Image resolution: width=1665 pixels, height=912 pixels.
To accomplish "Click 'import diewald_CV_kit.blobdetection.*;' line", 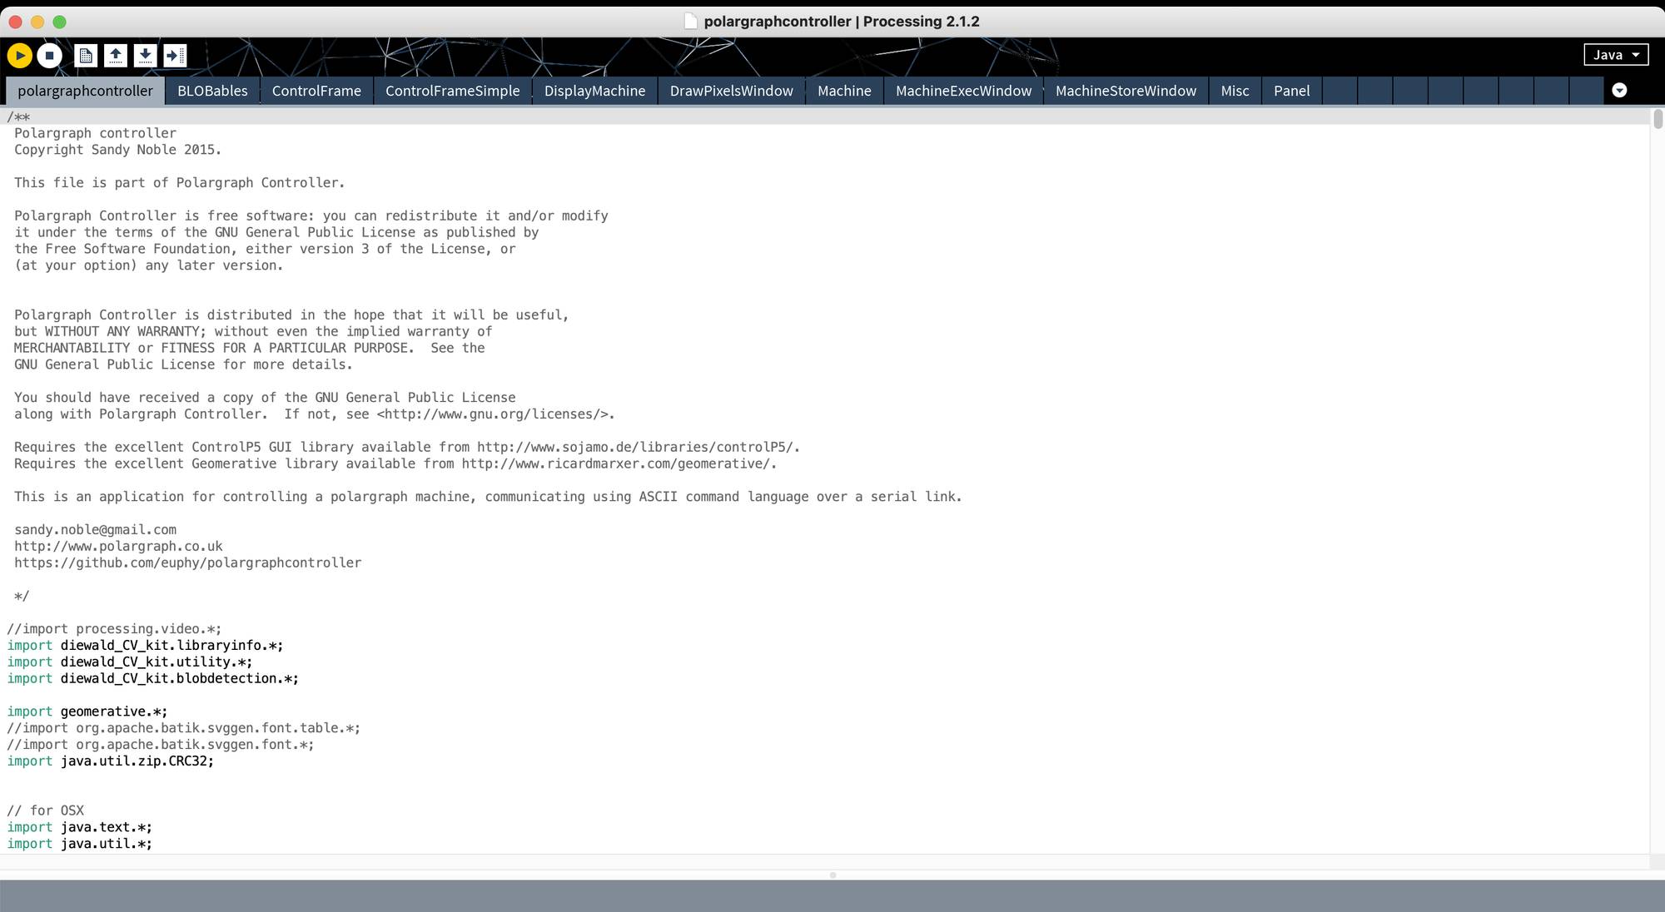I will pyautogui.click(x=152, y=679).
